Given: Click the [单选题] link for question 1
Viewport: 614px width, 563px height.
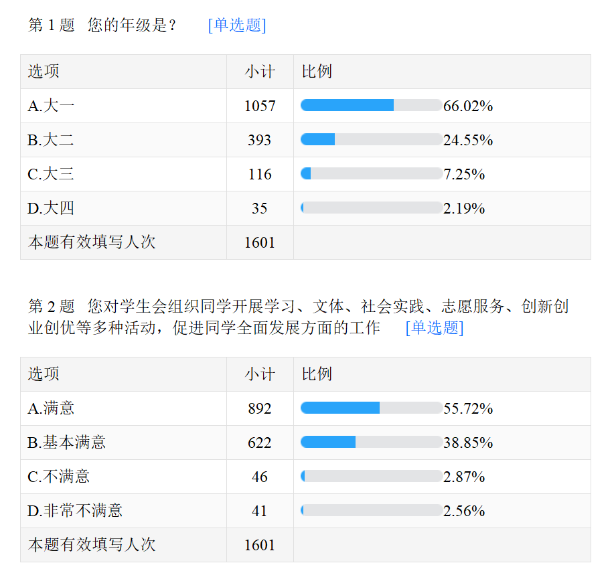Looking at the screenshot, I should tap(237, 25).
